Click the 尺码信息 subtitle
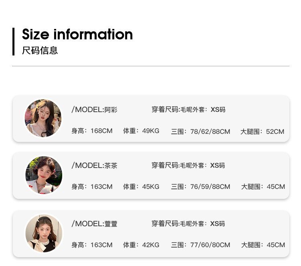Viewport: 301px width, 266px height. coord(40,51)
